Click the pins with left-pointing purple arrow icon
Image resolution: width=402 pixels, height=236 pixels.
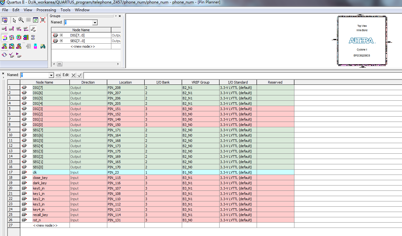[26, 29]
